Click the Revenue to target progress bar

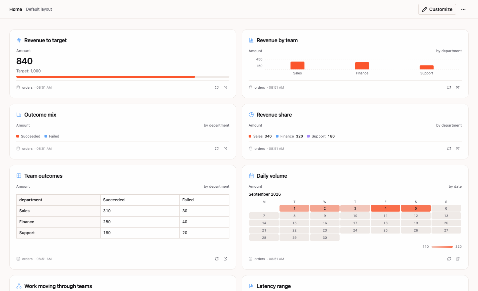[123, 77]
